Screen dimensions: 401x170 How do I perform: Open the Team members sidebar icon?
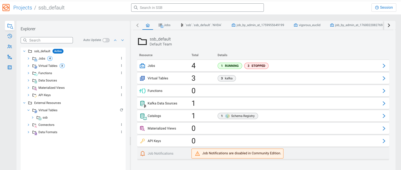pyautogui.click(x=10, y=46)
